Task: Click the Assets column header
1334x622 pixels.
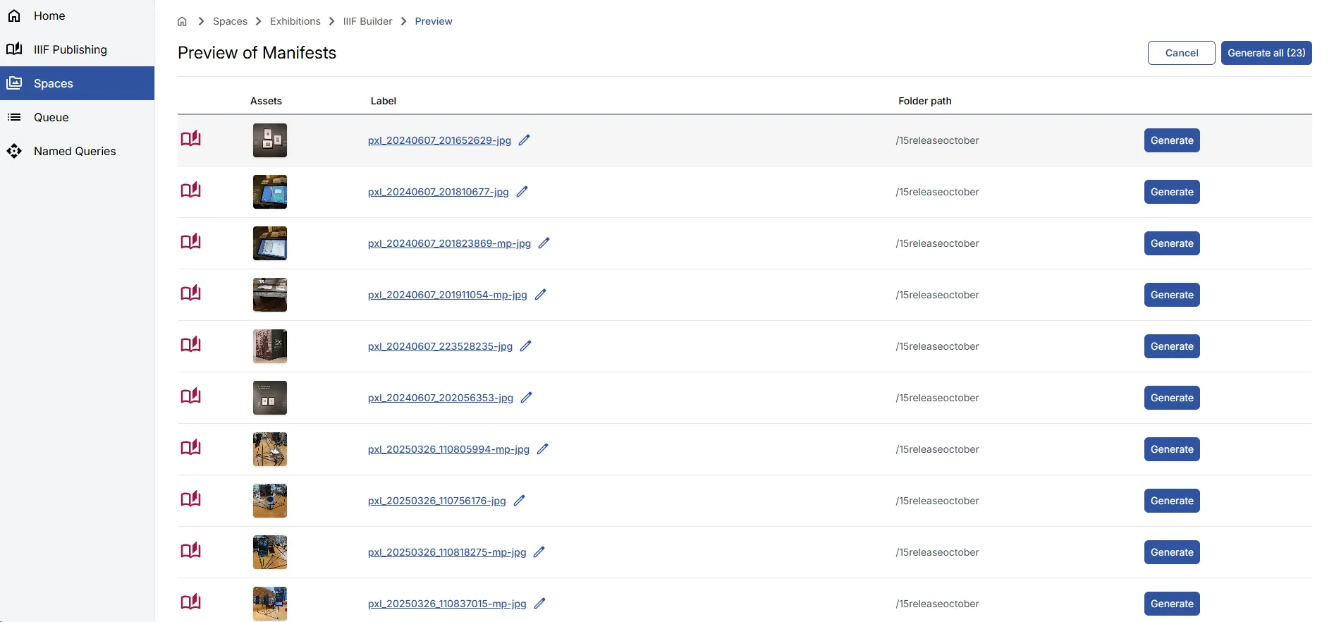Action: (x=266, y=101)
